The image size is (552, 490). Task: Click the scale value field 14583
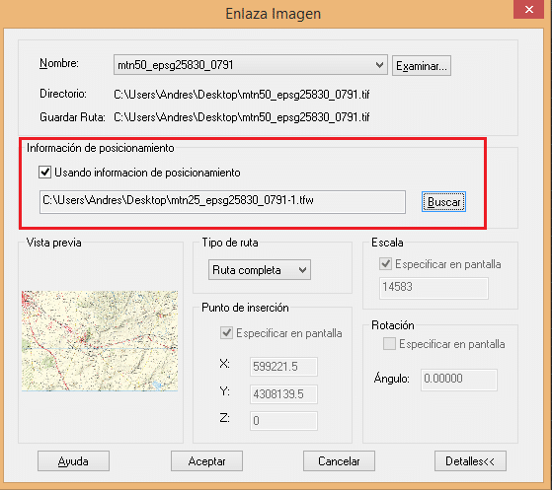point(434,288)
